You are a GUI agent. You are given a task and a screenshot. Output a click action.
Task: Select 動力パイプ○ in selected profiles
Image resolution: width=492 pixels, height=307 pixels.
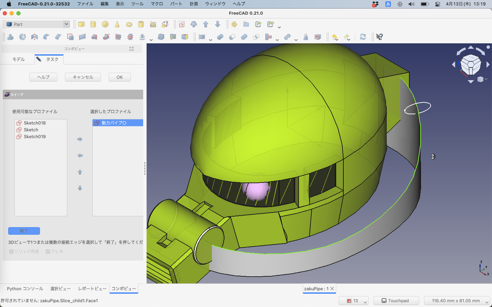[x=118, y=123]
